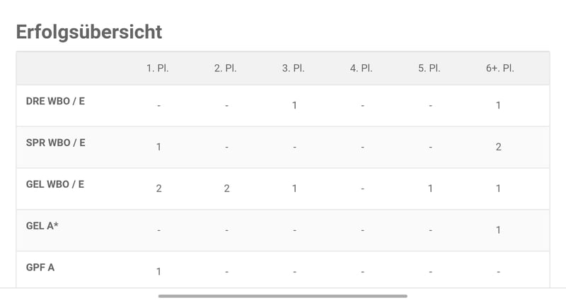The width and height of the screenshot is (566, 305).
Task: Click the SPR WBO / E row label
Action: point(56,143)
